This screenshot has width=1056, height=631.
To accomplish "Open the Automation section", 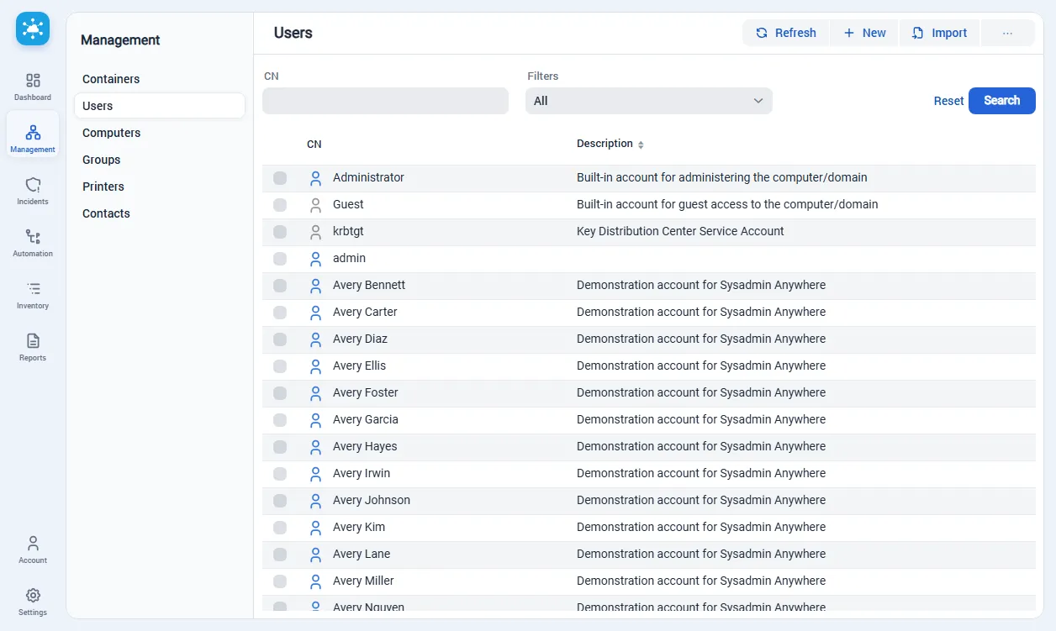I will 33,243.
